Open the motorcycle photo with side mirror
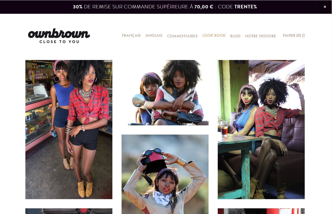The height and width of the screenshot is (214, 332). 165,93
